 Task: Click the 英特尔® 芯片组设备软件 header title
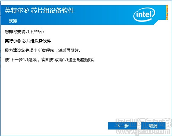[x=39, y=11]
